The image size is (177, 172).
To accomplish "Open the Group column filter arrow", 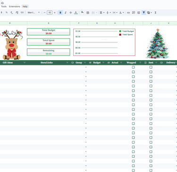I will (x=85, y=63).
